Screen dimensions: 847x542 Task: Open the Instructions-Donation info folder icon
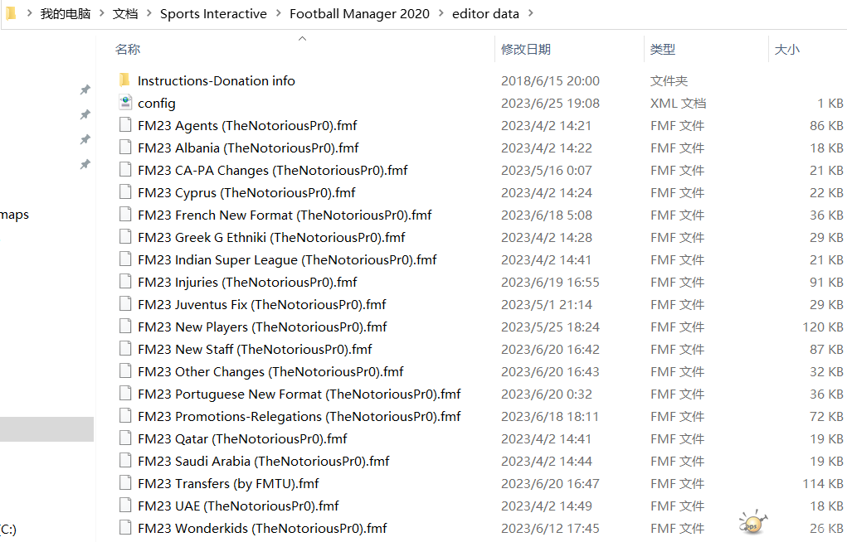point(124,80)
